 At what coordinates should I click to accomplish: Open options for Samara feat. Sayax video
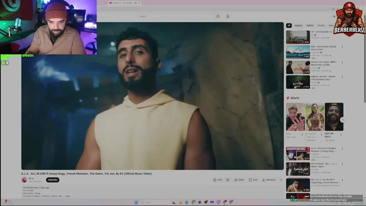[x=342, y=62]
